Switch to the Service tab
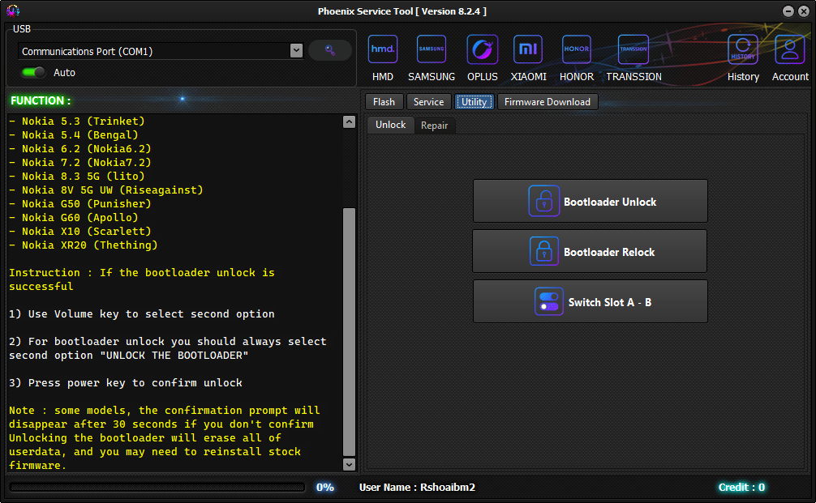The width and height of the screenshot is (816, 503). (x=428, y=101)
